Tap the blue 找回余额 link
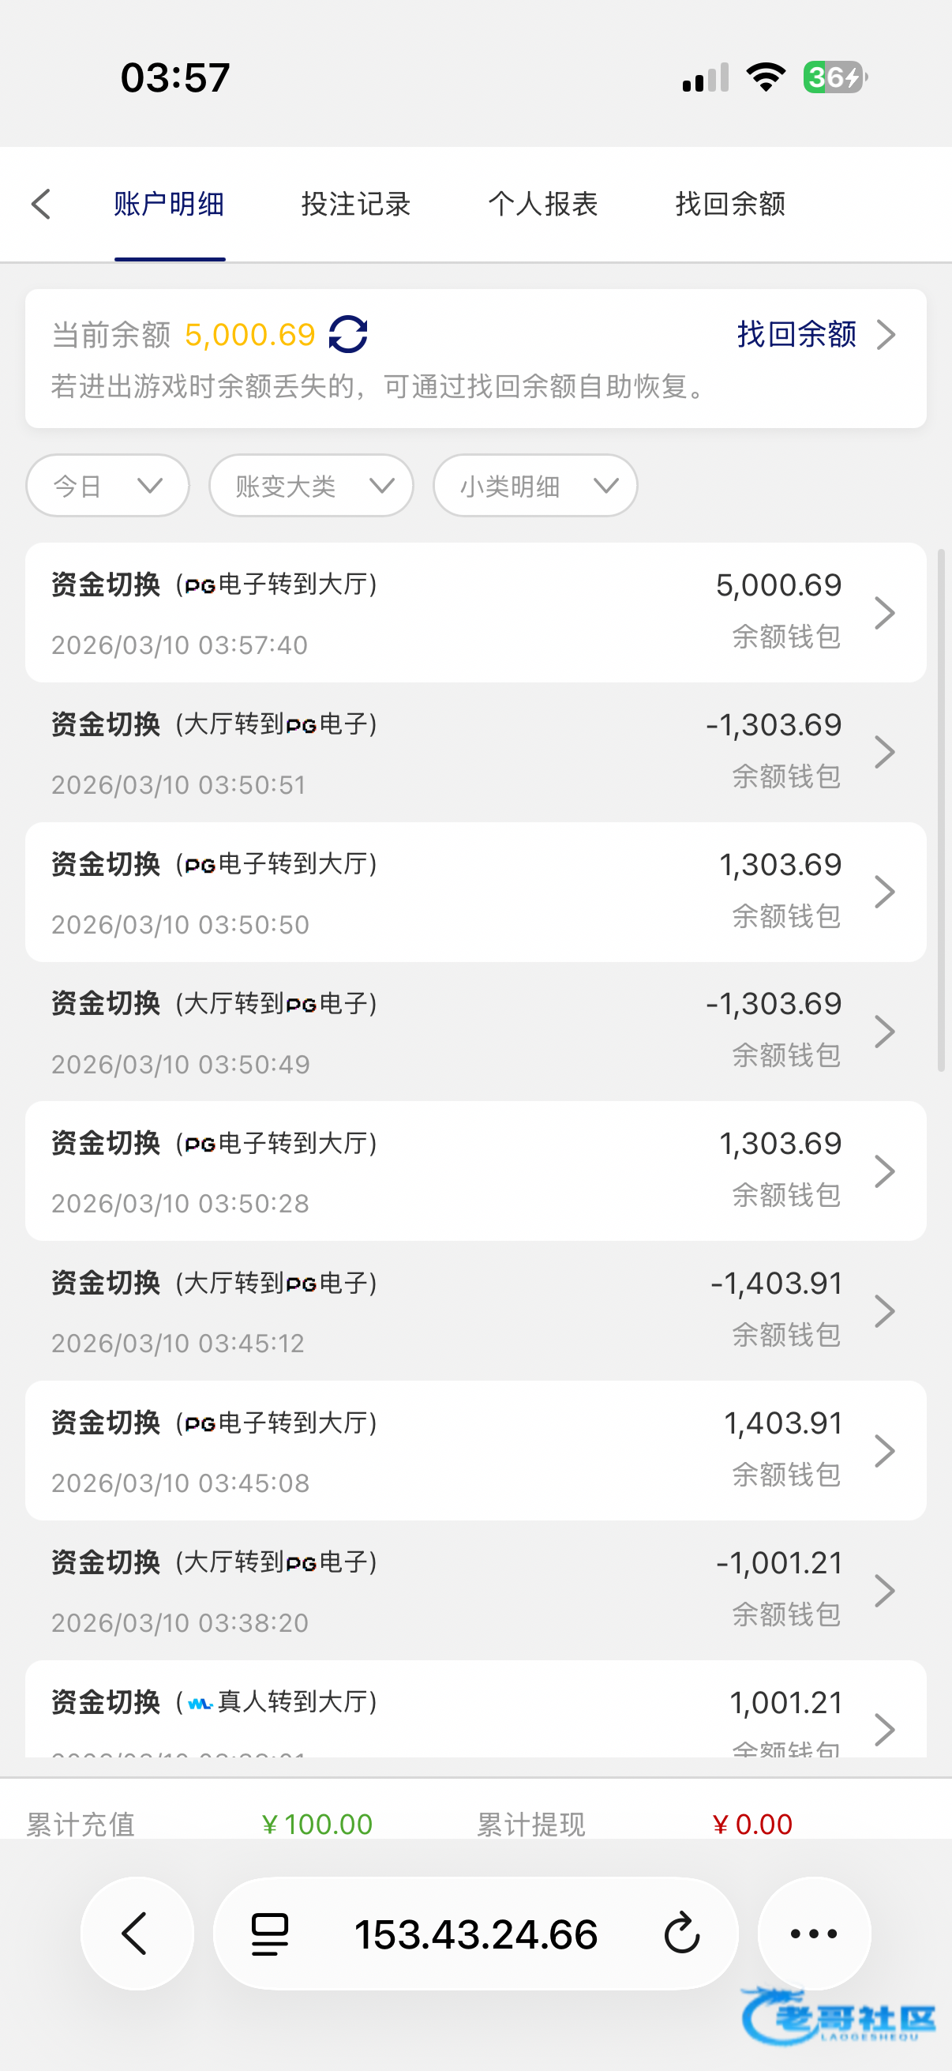 coord(796,334)
